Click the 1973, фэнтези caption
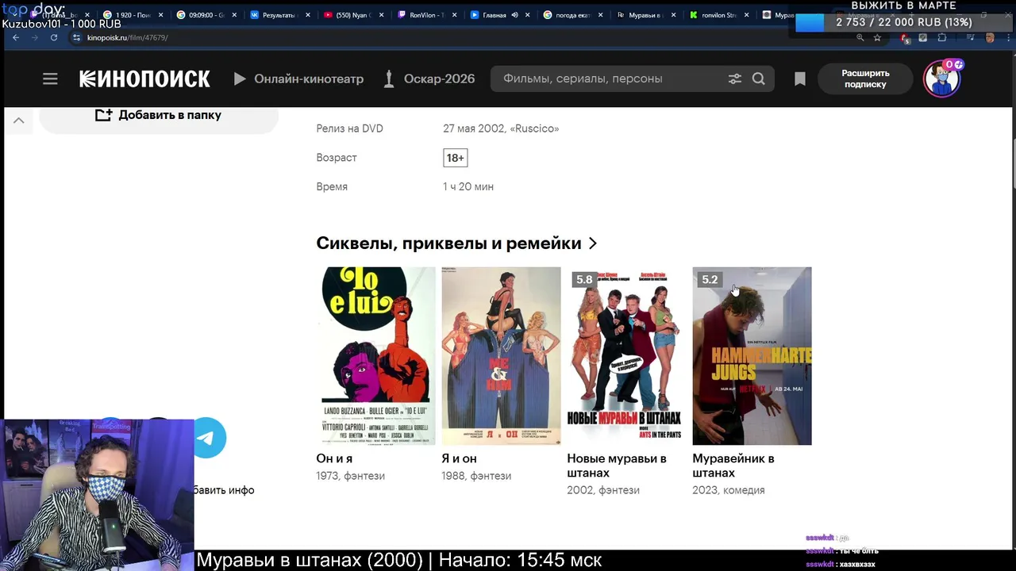 (350, 476)
